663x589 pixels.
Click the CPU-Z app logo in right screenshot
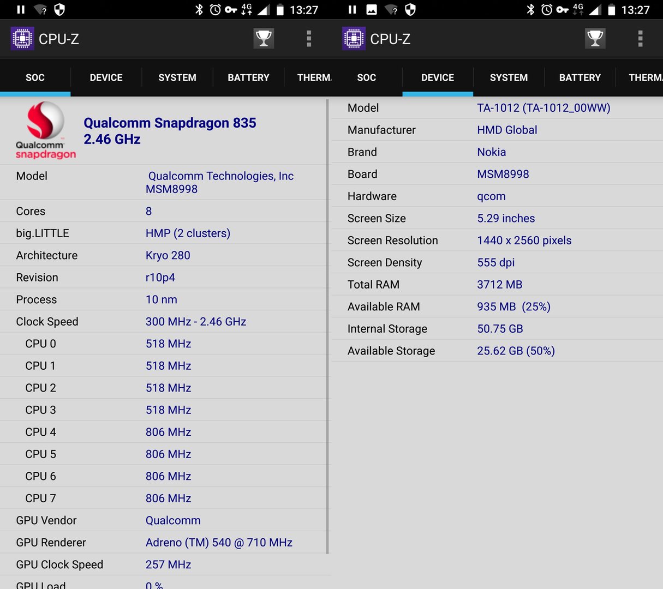(x=354, y=39)
